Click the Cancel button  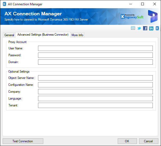point(149,141)
